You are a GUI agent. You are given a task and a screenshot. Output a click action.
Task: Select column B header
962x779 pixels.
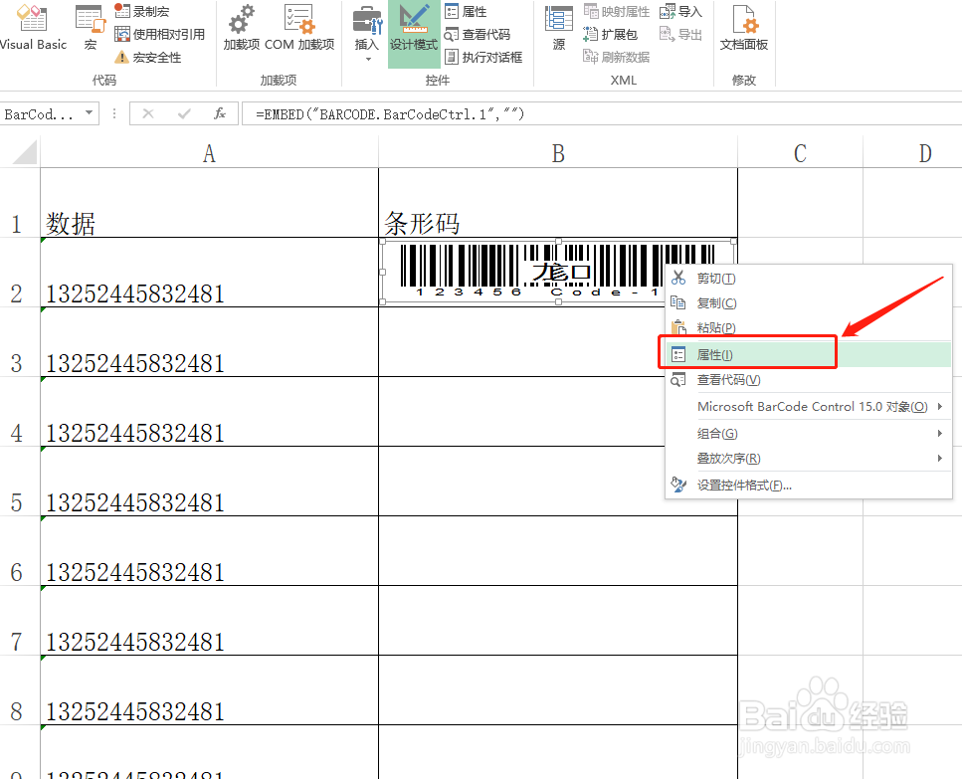558,153
